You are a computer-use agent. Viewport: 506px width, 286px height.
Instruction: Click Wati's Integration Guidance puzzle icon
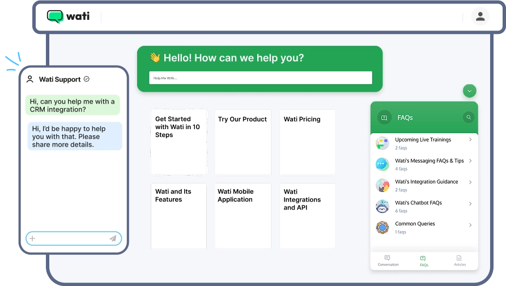[x=382, y=185]
